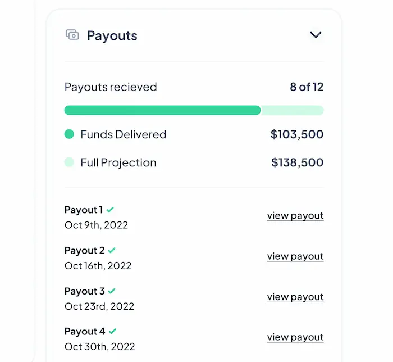The width and height of the screenshot is (393, 362).
Task: Click the $103,500 delivered amount
Action: coord(297,134)
